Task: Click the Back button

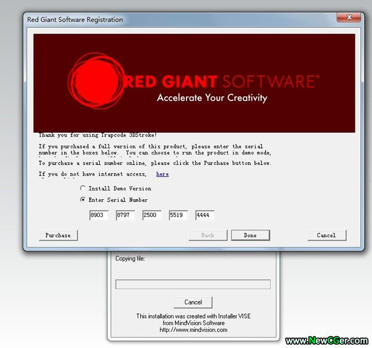Action: tap(208, 235)
